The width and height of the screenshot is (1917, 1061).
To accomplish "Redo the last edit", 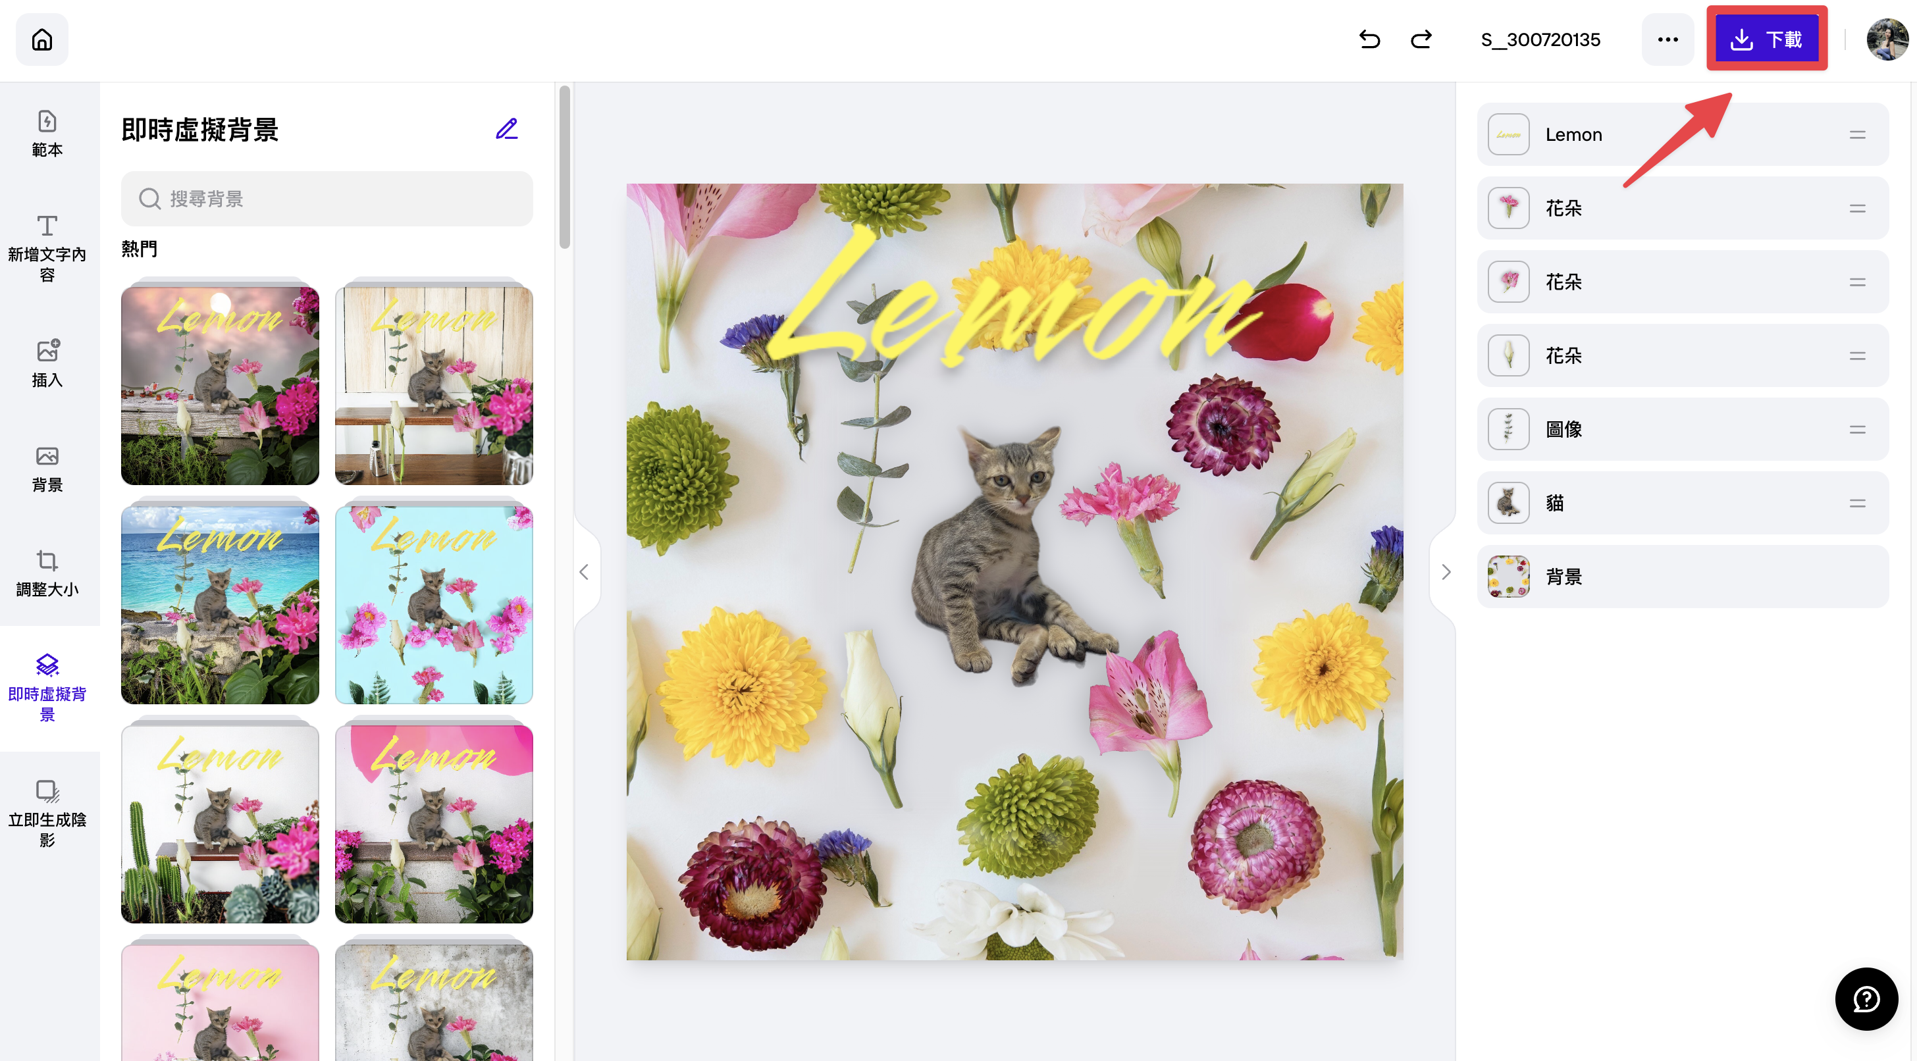I will click(x=1421, y=39).
